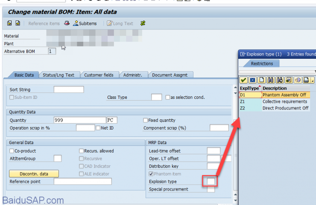Click the Discontin. data button
316x205 pixels.
coord(34,173)
